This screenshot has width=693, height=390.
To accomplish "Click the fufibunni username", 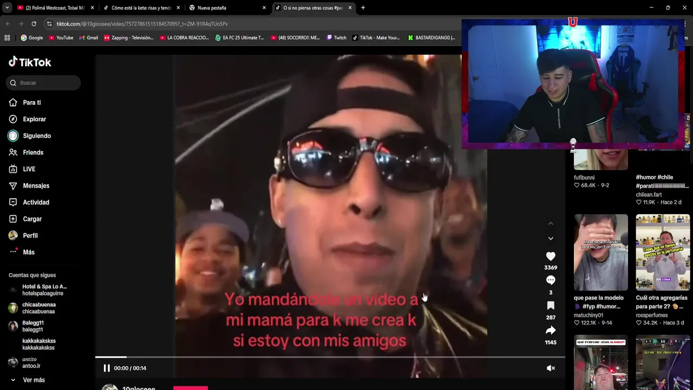I will pyautogui.click(x=584, y=178).
